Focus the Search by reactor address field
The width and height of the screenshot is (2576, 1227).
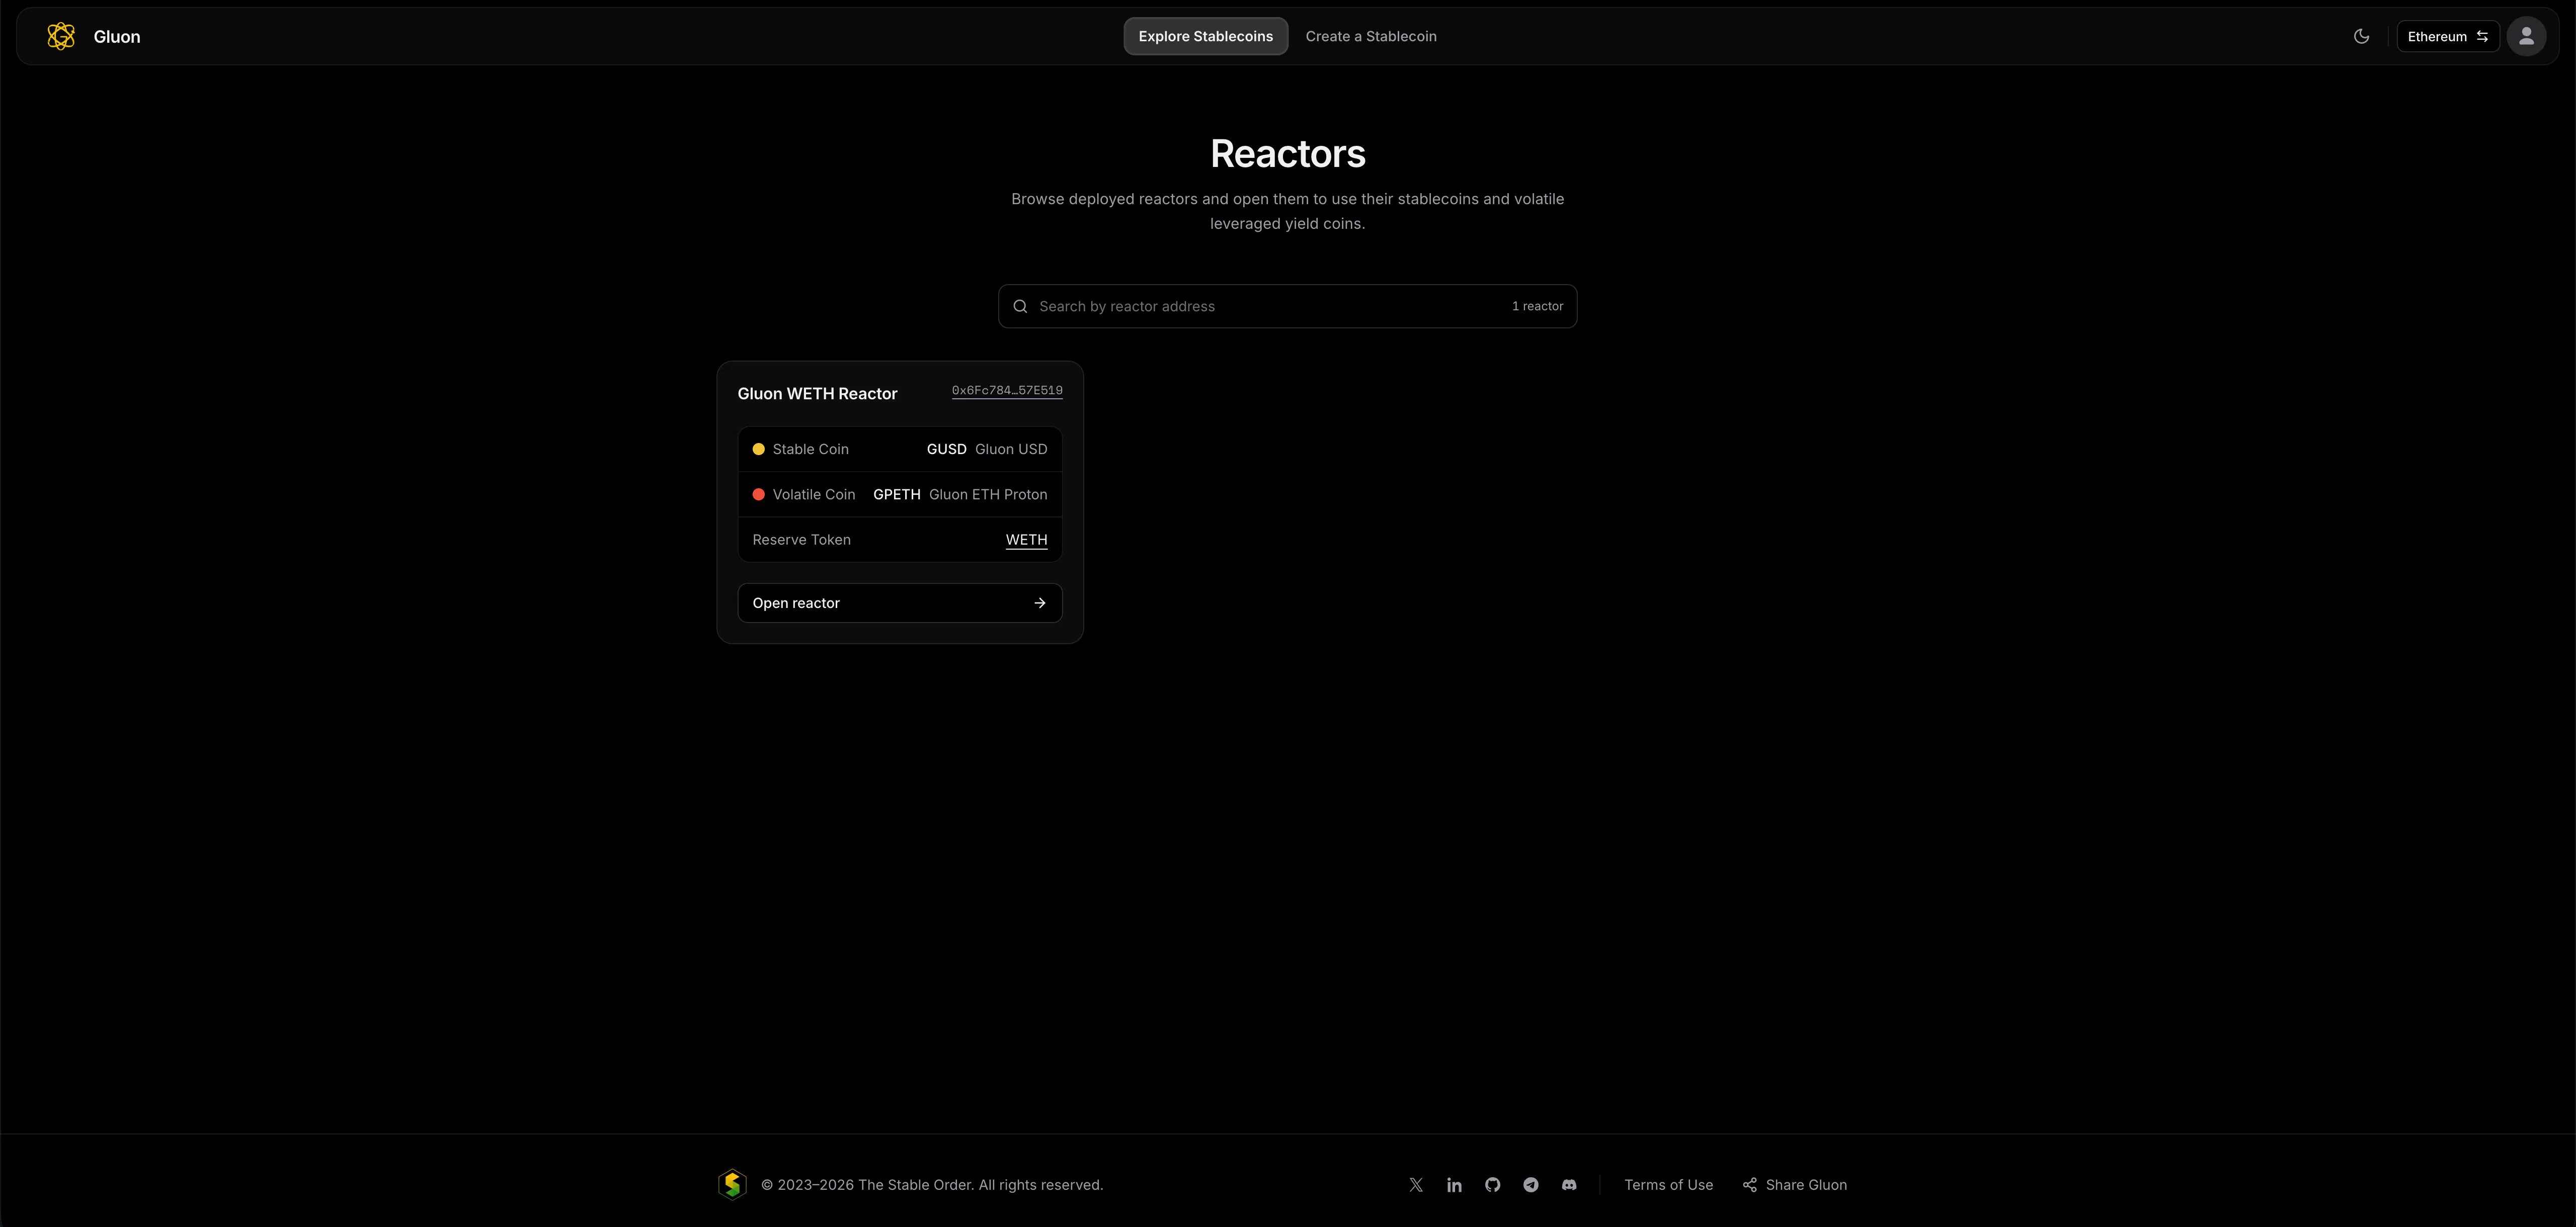1287,306
